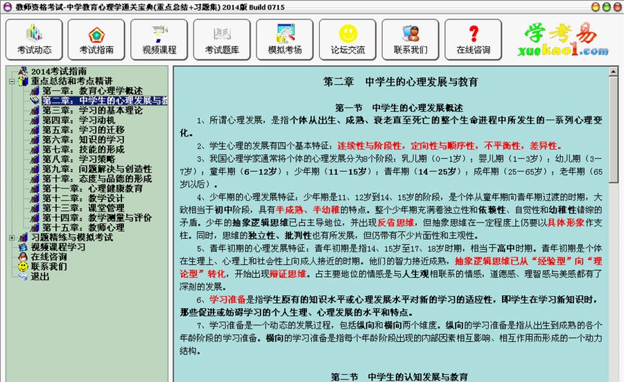Image resolution: width=624 pixels, height=382 pixels.
Task: Click the book icon beside 第八章：学习策略
Action: pyautogui.click(x=35, y=159)
